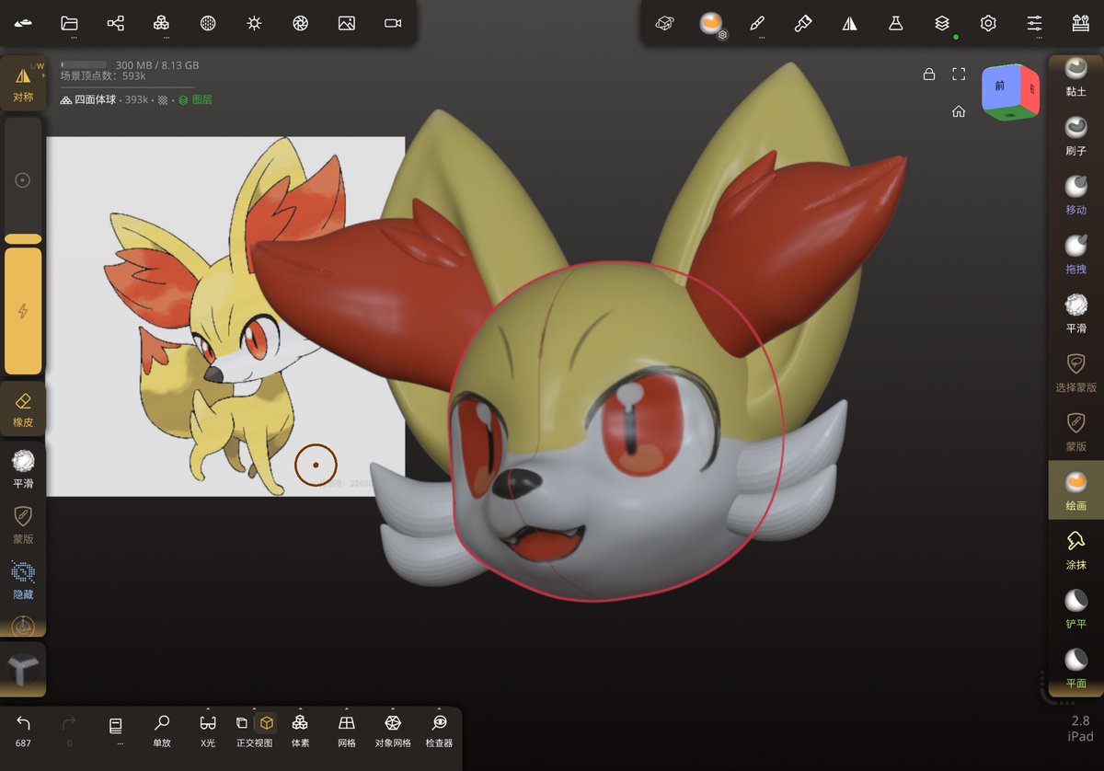
Task: Open the settings gear menu
Action: 988,23
